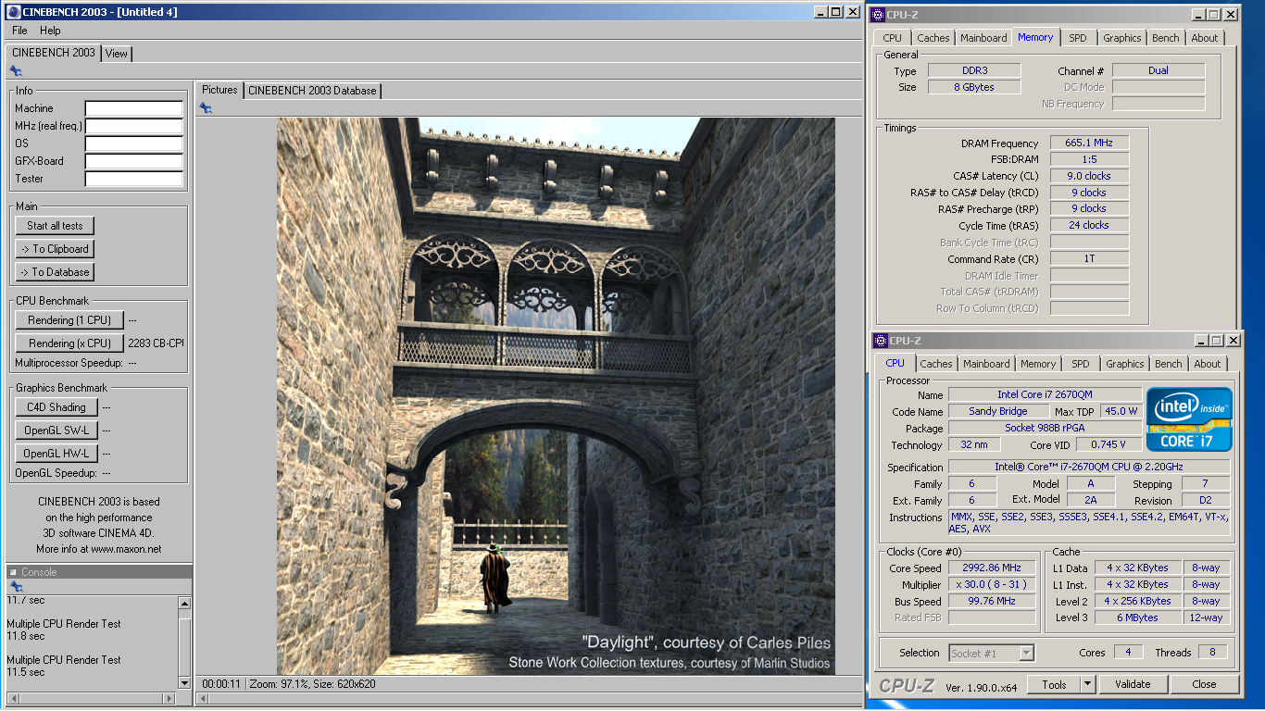Click the Validate button in CPU-Z
The width and height of the screenshot is (1265, 711).
[x=1133, y=684]
